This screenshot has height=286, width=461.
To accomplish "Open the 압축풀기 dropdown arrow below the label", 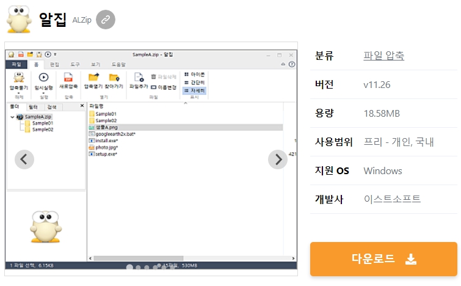I will pos(19,93).
